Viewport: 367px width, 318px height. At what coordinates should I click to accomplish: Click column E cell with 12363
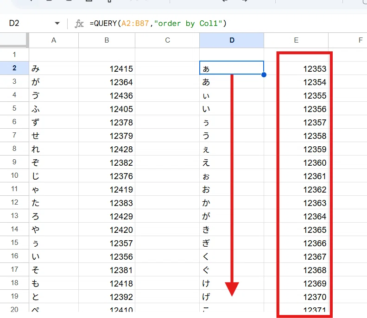(296, 202)
